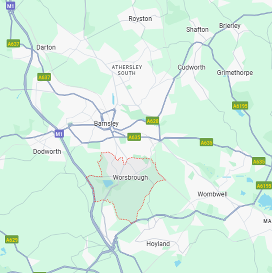The height and width of the screenshot is (273, 272).
Task: Select the Worsbrough place label
Action: [130, 177]
